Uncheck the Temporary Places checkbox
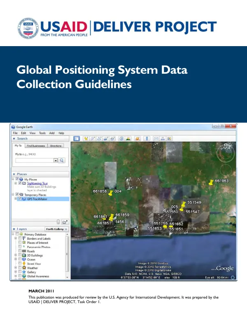The image size is (247, 320). 17,194
